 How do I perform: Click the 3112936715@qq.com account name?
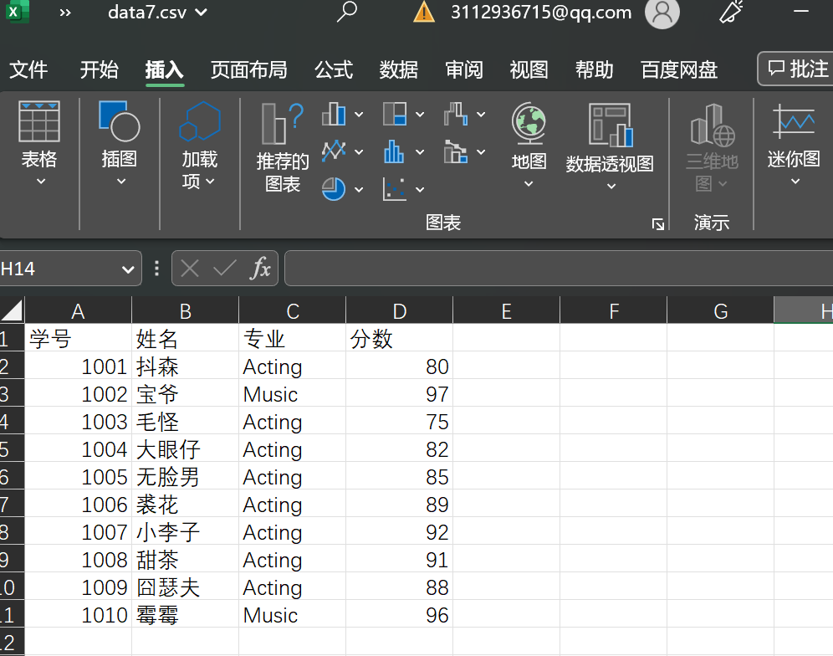click(541, 12)
